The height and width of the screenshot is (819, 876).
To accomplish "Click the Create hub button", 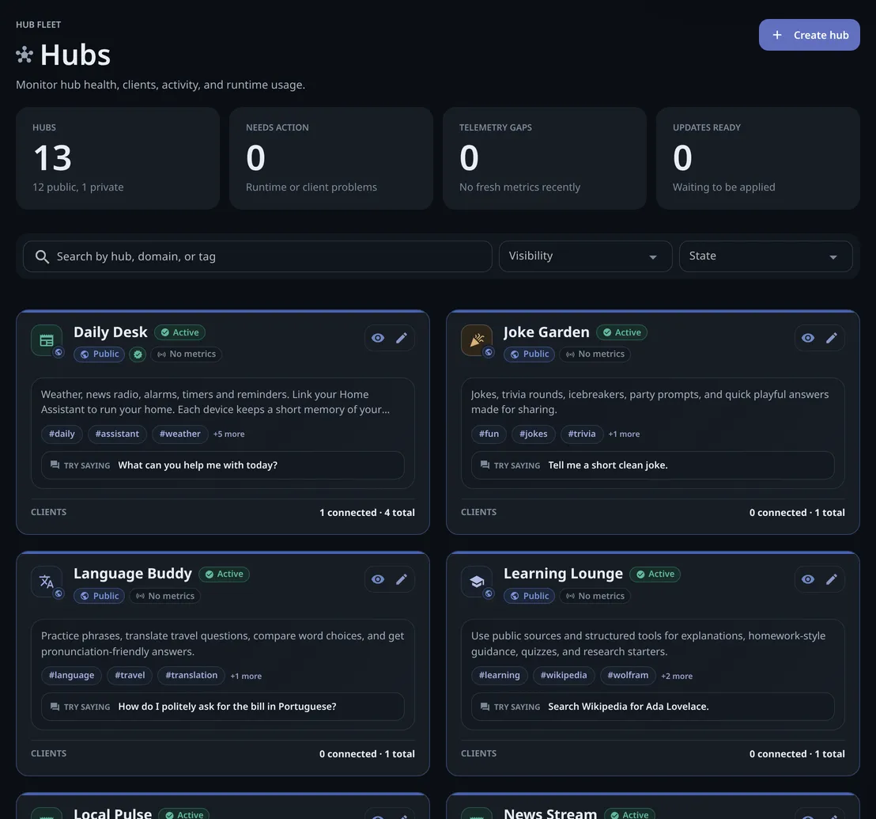I will click(x=808, y=35).
